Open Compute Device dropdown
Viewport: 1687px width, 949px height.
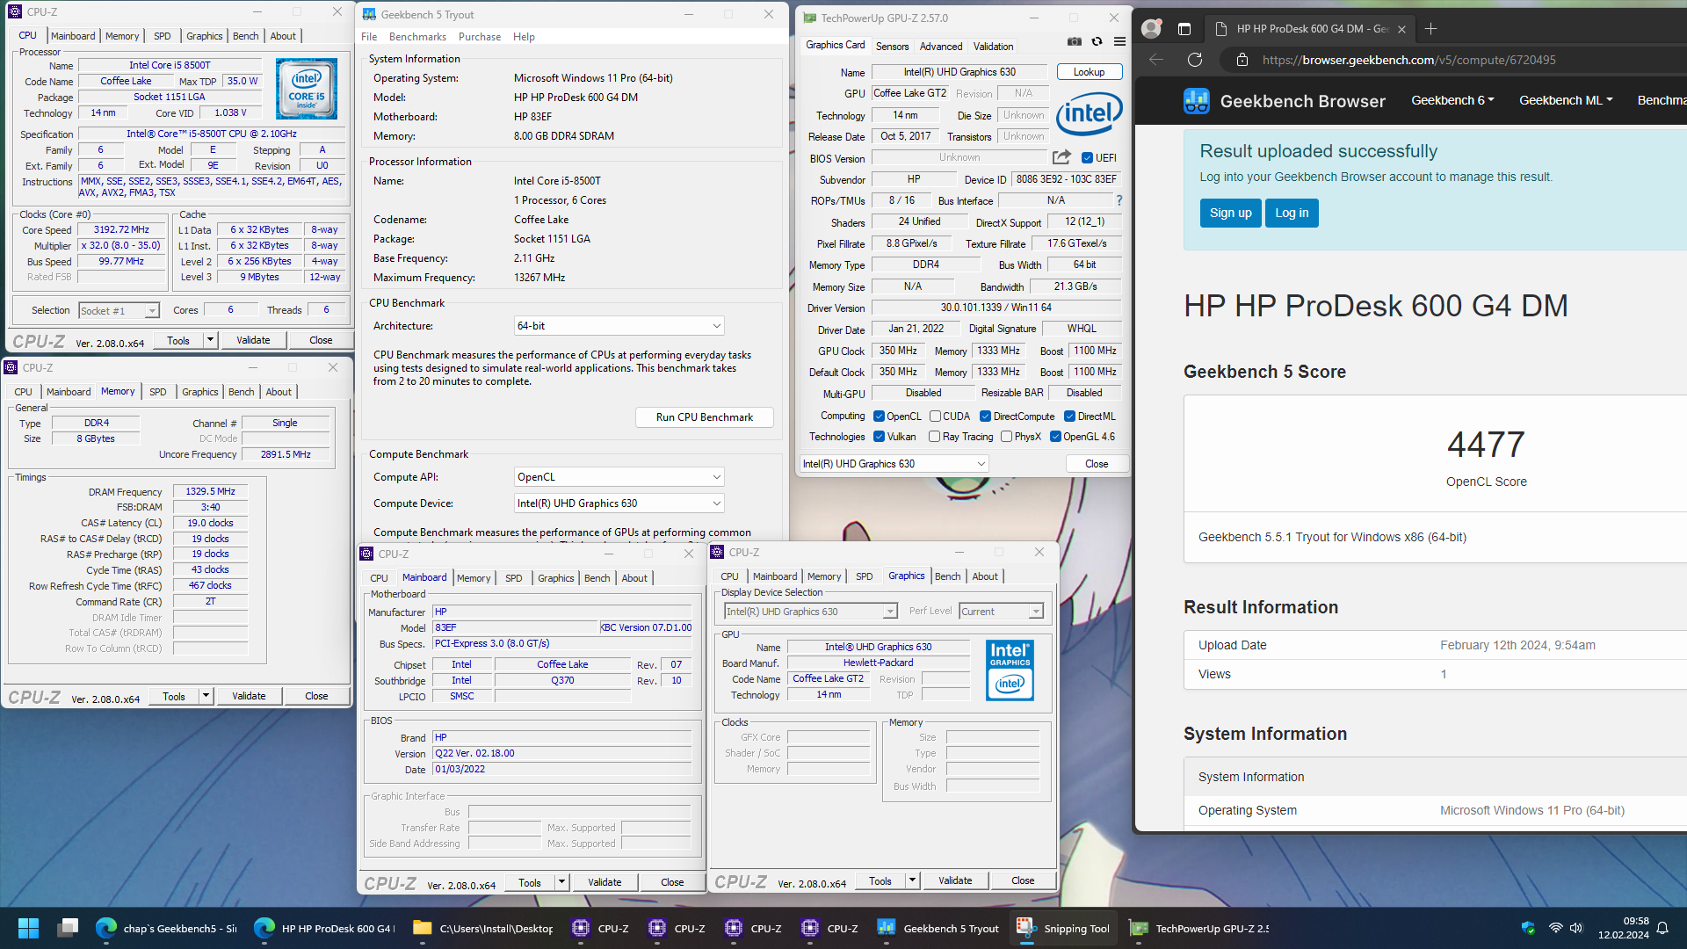pyautogui.click(x=619, y=503)
